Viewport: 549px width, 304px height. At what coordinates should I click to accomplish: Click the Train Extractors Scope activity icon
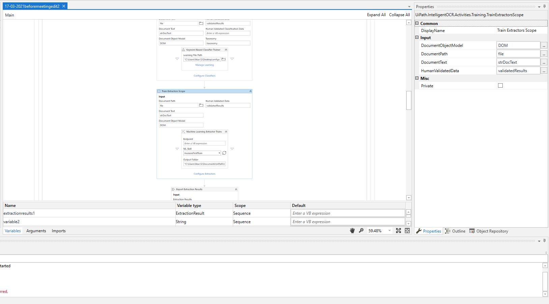(159, 91)
